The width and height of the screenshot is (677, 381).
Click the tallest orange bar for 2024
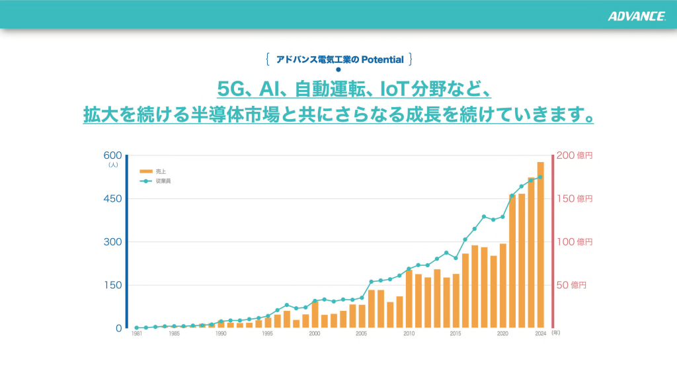coord(540,245)
